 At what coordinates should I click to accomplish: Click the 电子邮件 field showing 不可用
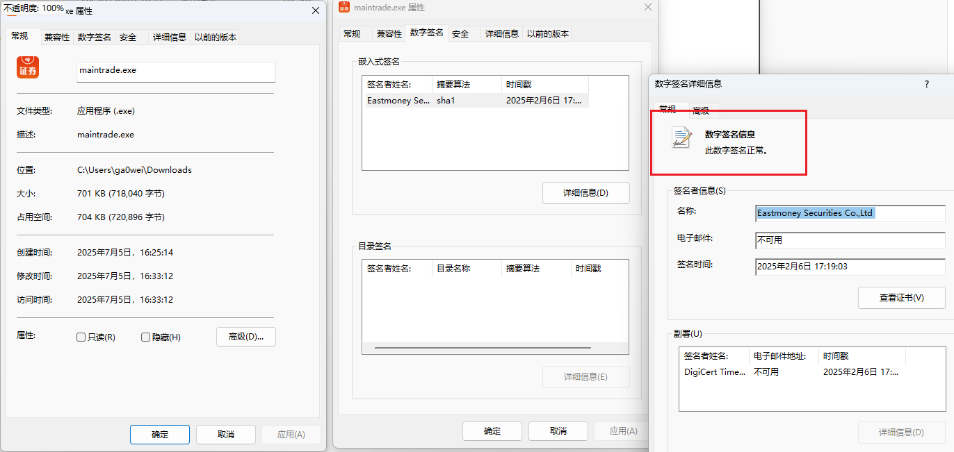point(850,240)
